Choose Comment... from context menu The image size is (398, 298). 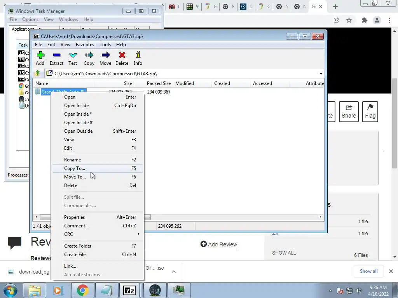point(98,226)
